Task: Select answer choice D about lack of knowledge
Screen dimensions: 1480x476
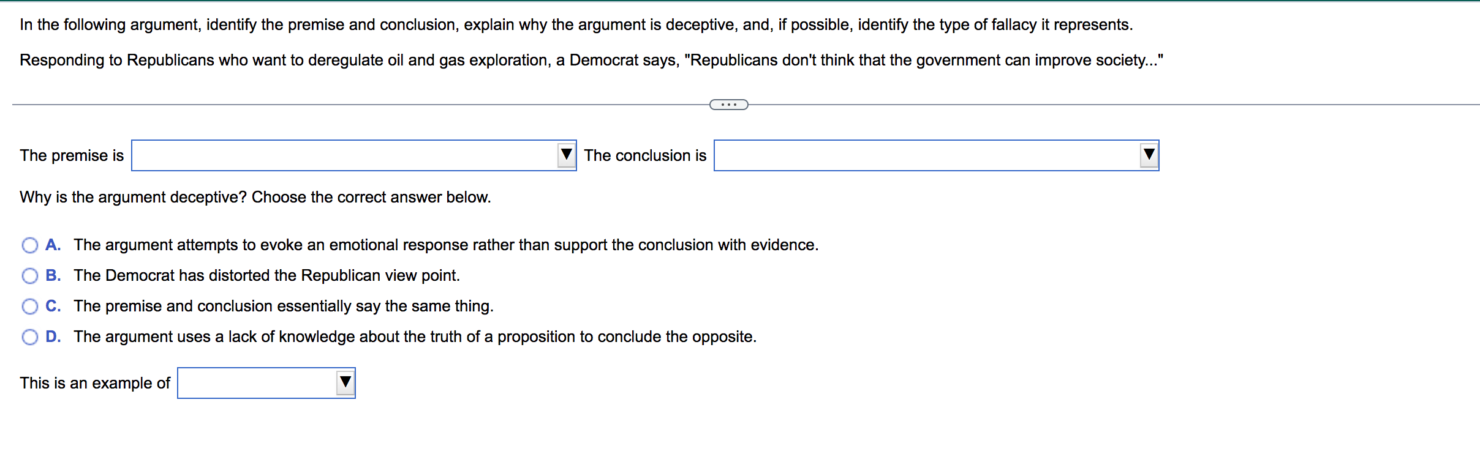Action: (x=29, y=336)
